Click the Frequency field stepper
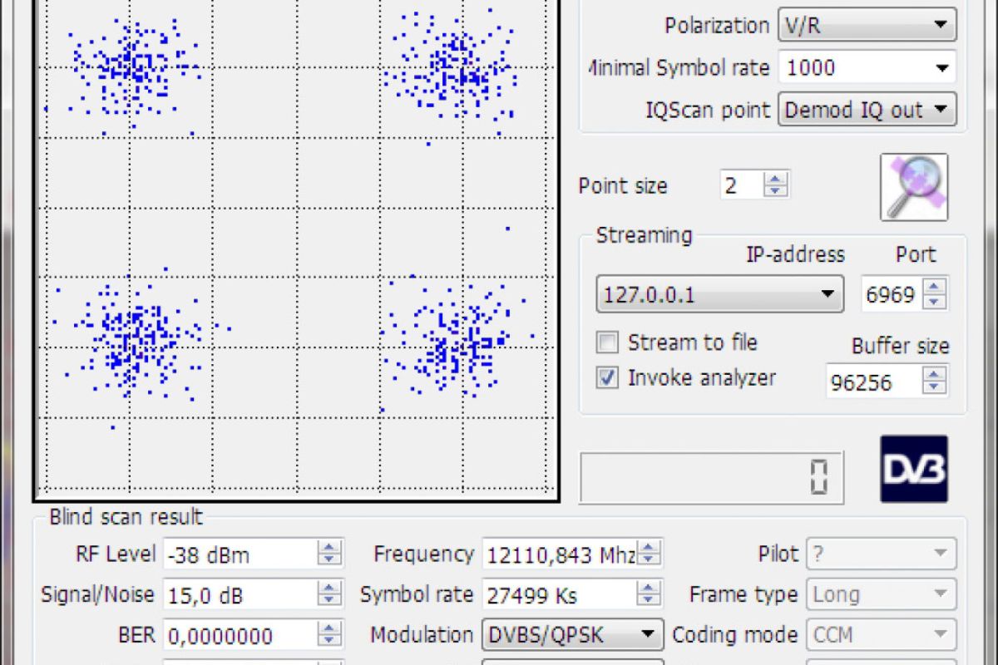The width and height of the screenshot is (998, 665). point(650,554)
